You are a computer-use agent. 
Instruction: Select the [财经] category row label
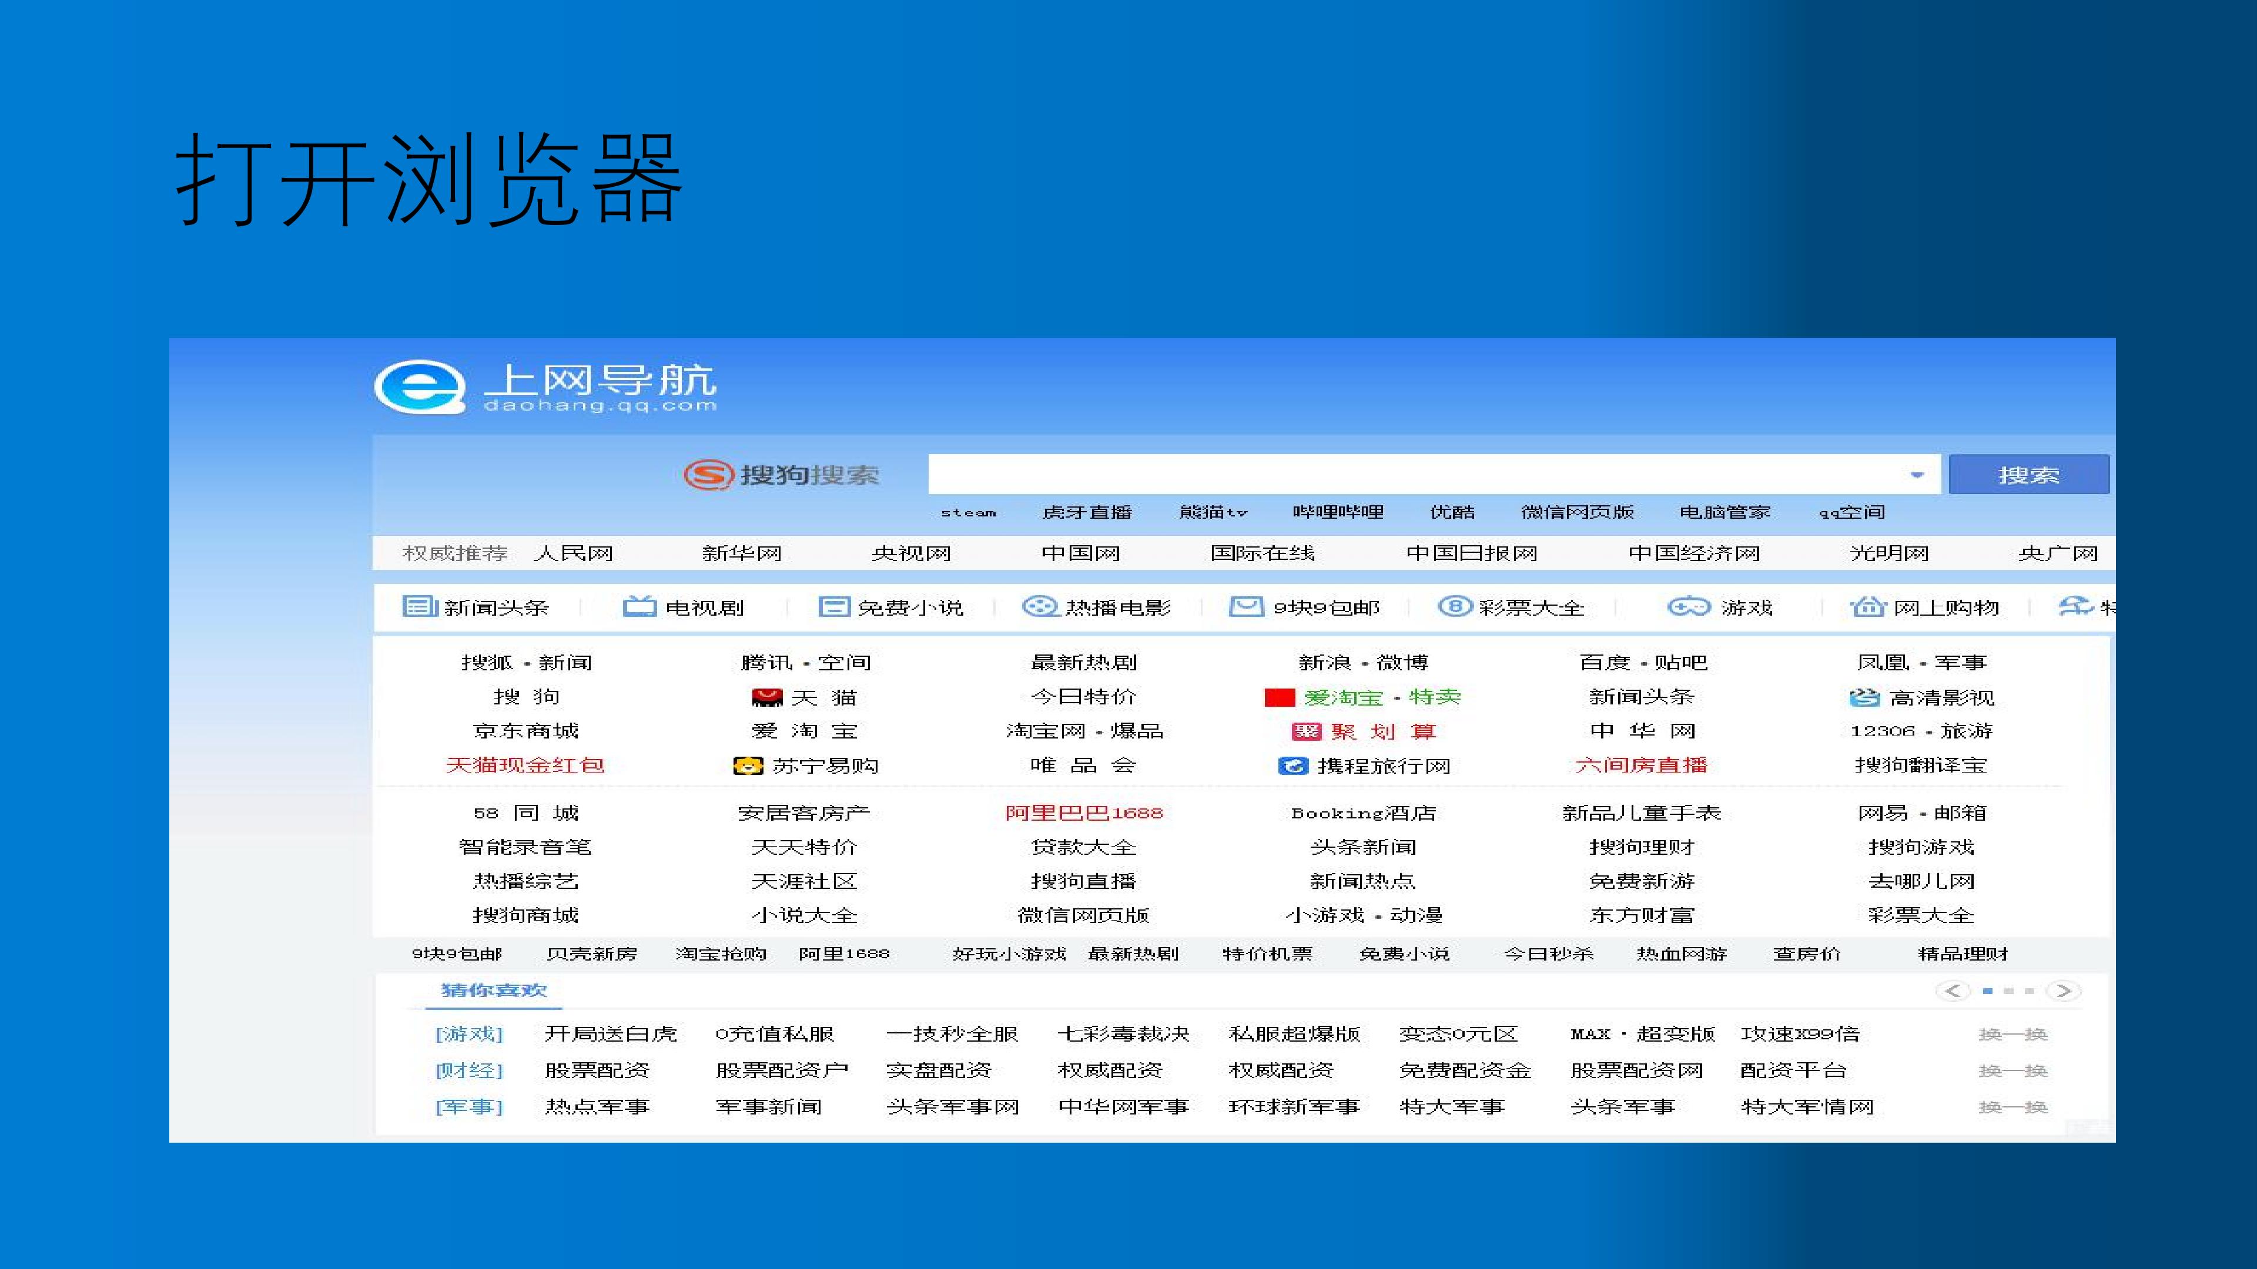(469, 1070)
